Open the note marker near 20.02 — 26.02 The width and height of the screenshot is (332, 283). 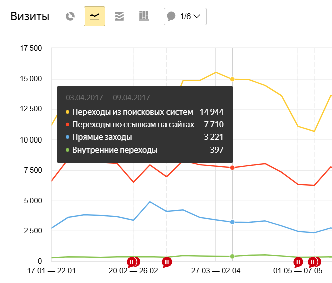132,262
